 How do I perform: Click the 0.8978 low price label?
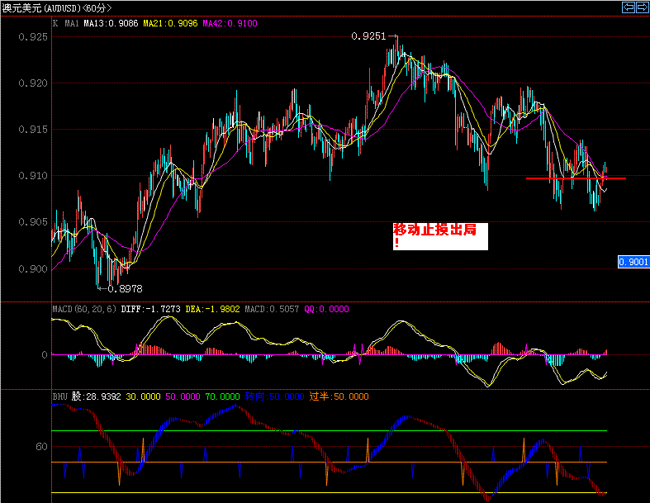[126, 288]
